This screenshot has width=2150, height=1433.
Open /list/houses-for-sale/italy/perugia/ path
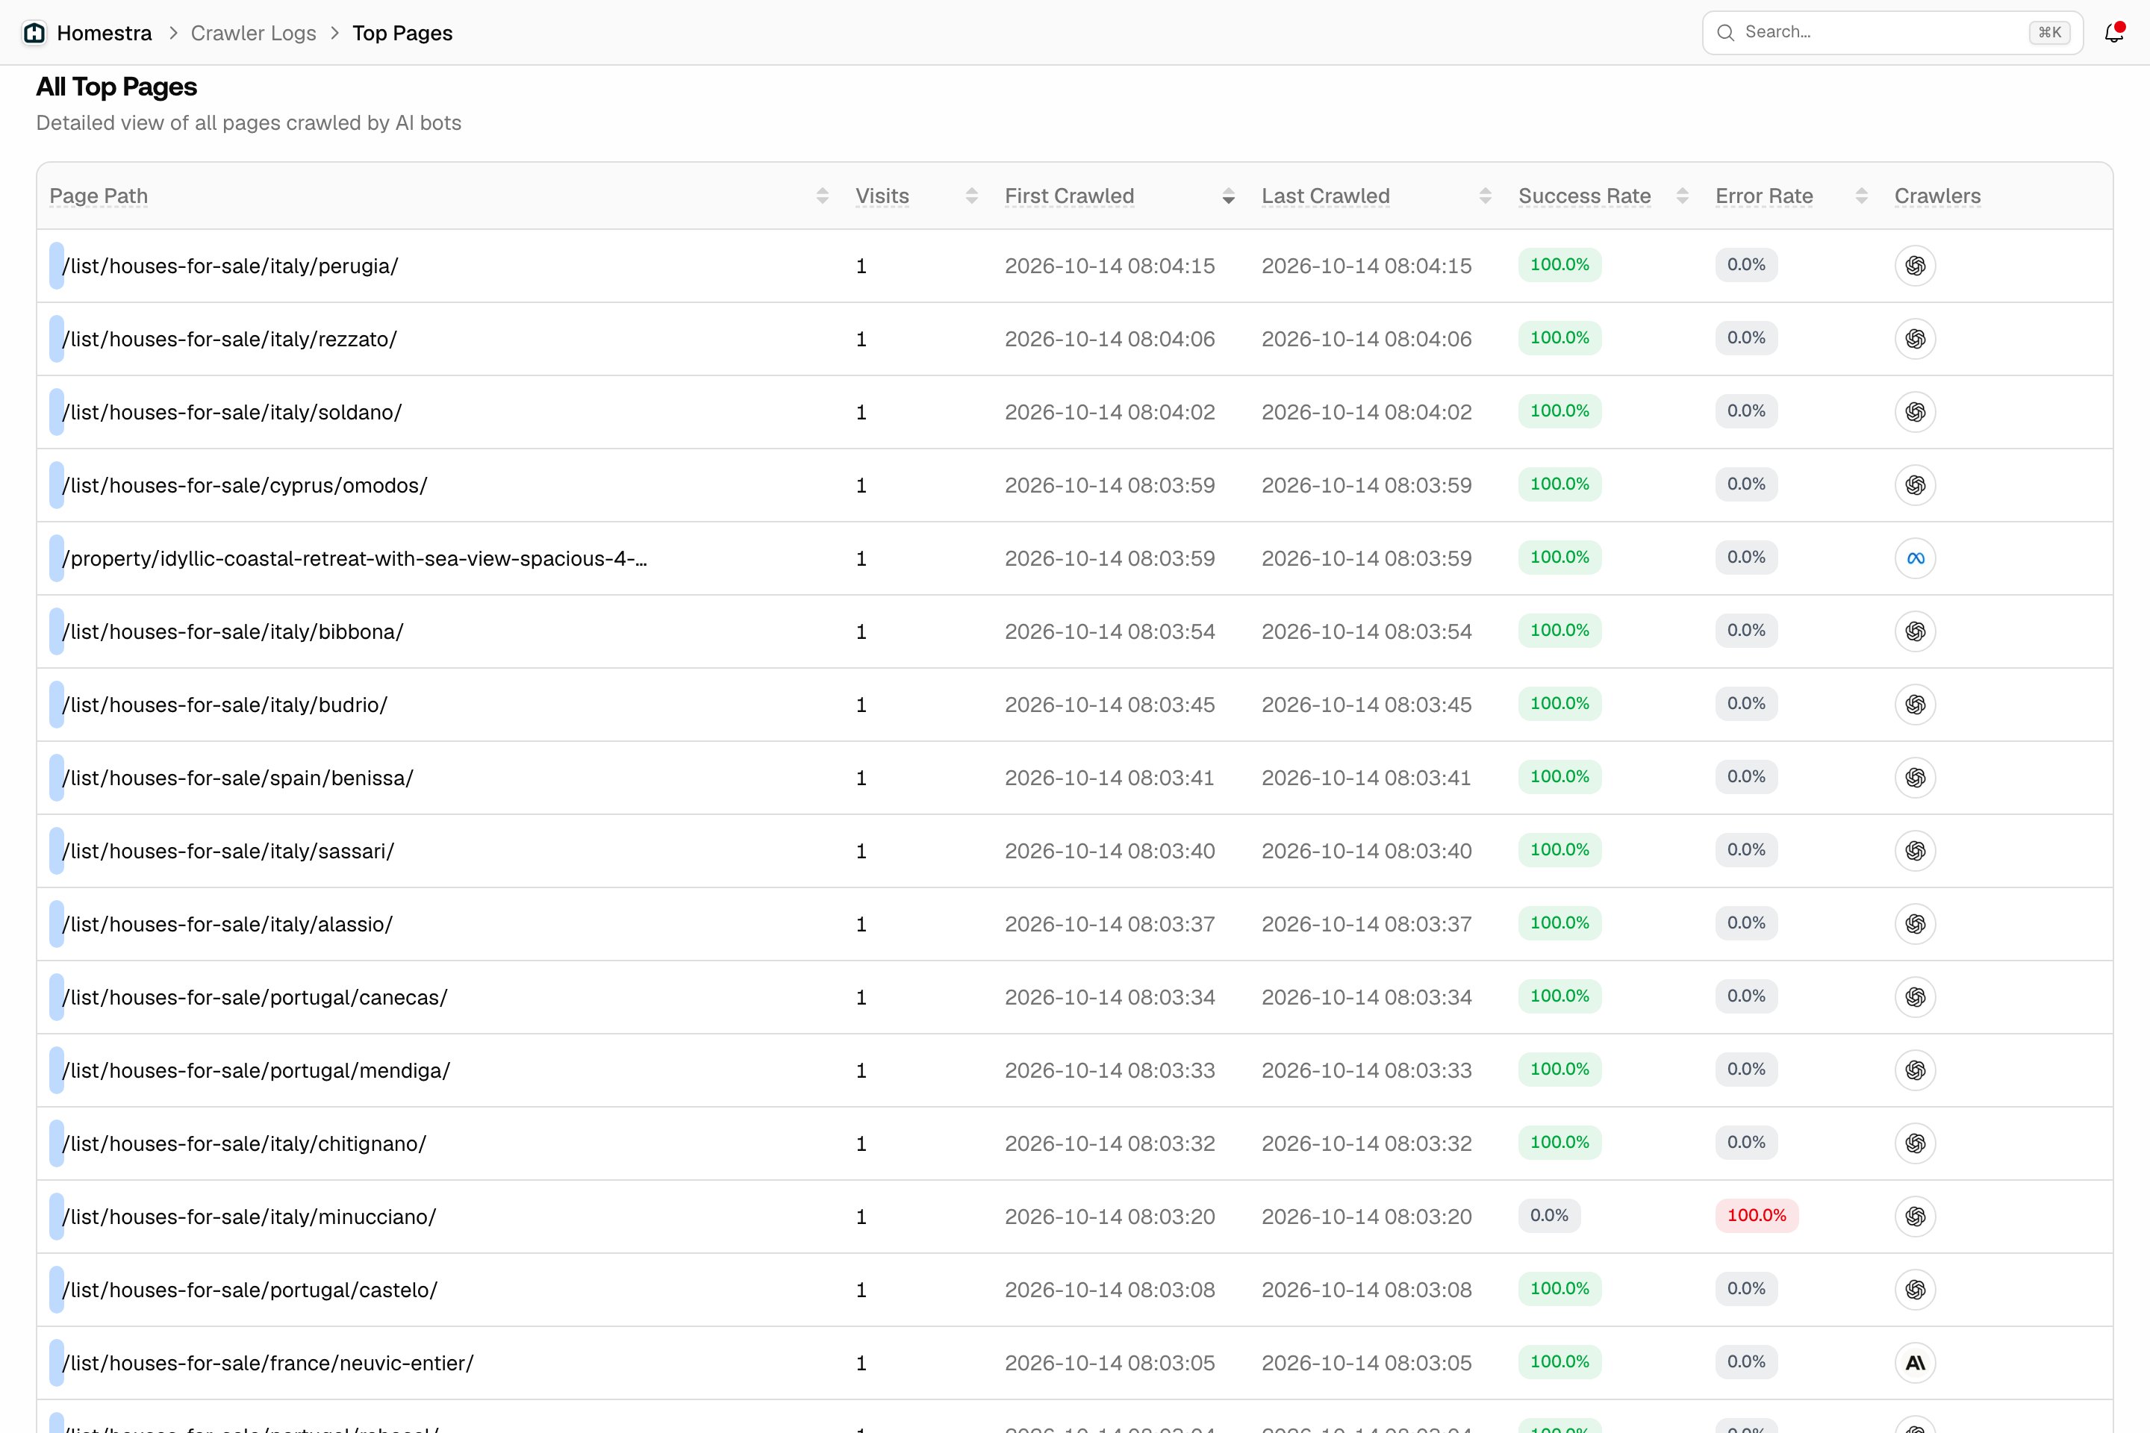click(231, 266)
